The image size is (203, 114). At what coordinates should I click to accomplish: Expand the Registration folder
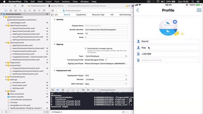[6, 63]
